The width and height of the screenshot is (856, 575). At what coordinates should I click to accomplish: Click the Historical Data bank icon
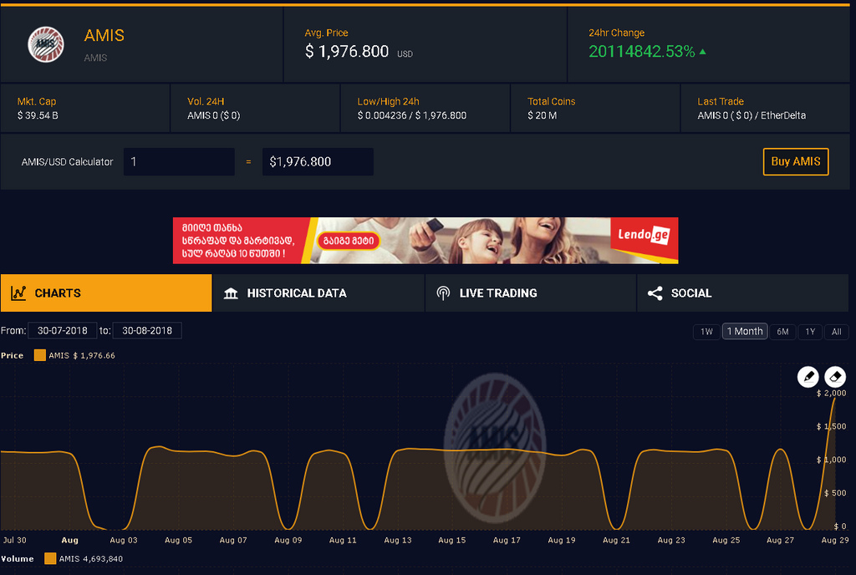click(x=231, y=293)
